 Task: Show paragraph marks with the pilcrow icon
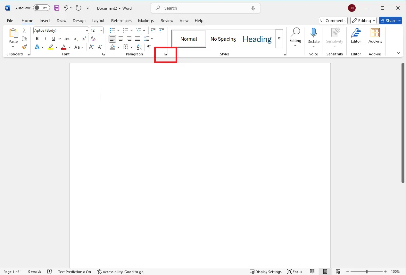point(149,47)
